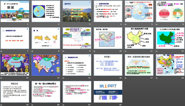
Task: Select slide 13 neighboring countries map
Action: (15, 65)
